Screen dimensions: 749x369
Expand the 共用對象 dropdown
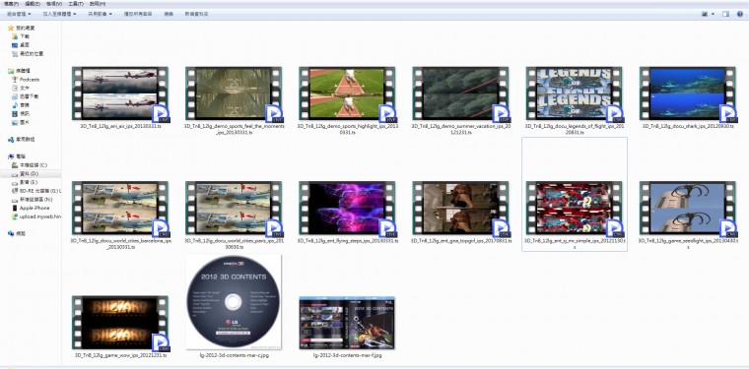(x=100, y=14)
